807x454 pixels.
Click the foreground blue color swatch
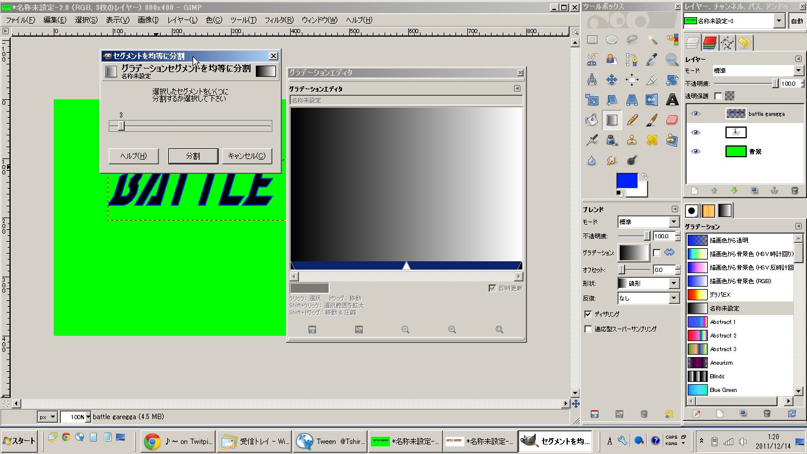[627, 181]
